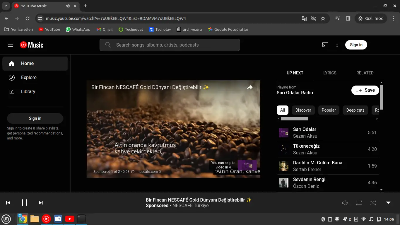Screen dimensions: 400x225
Task: Open the Terminal from taskbar
Action: 81,219
